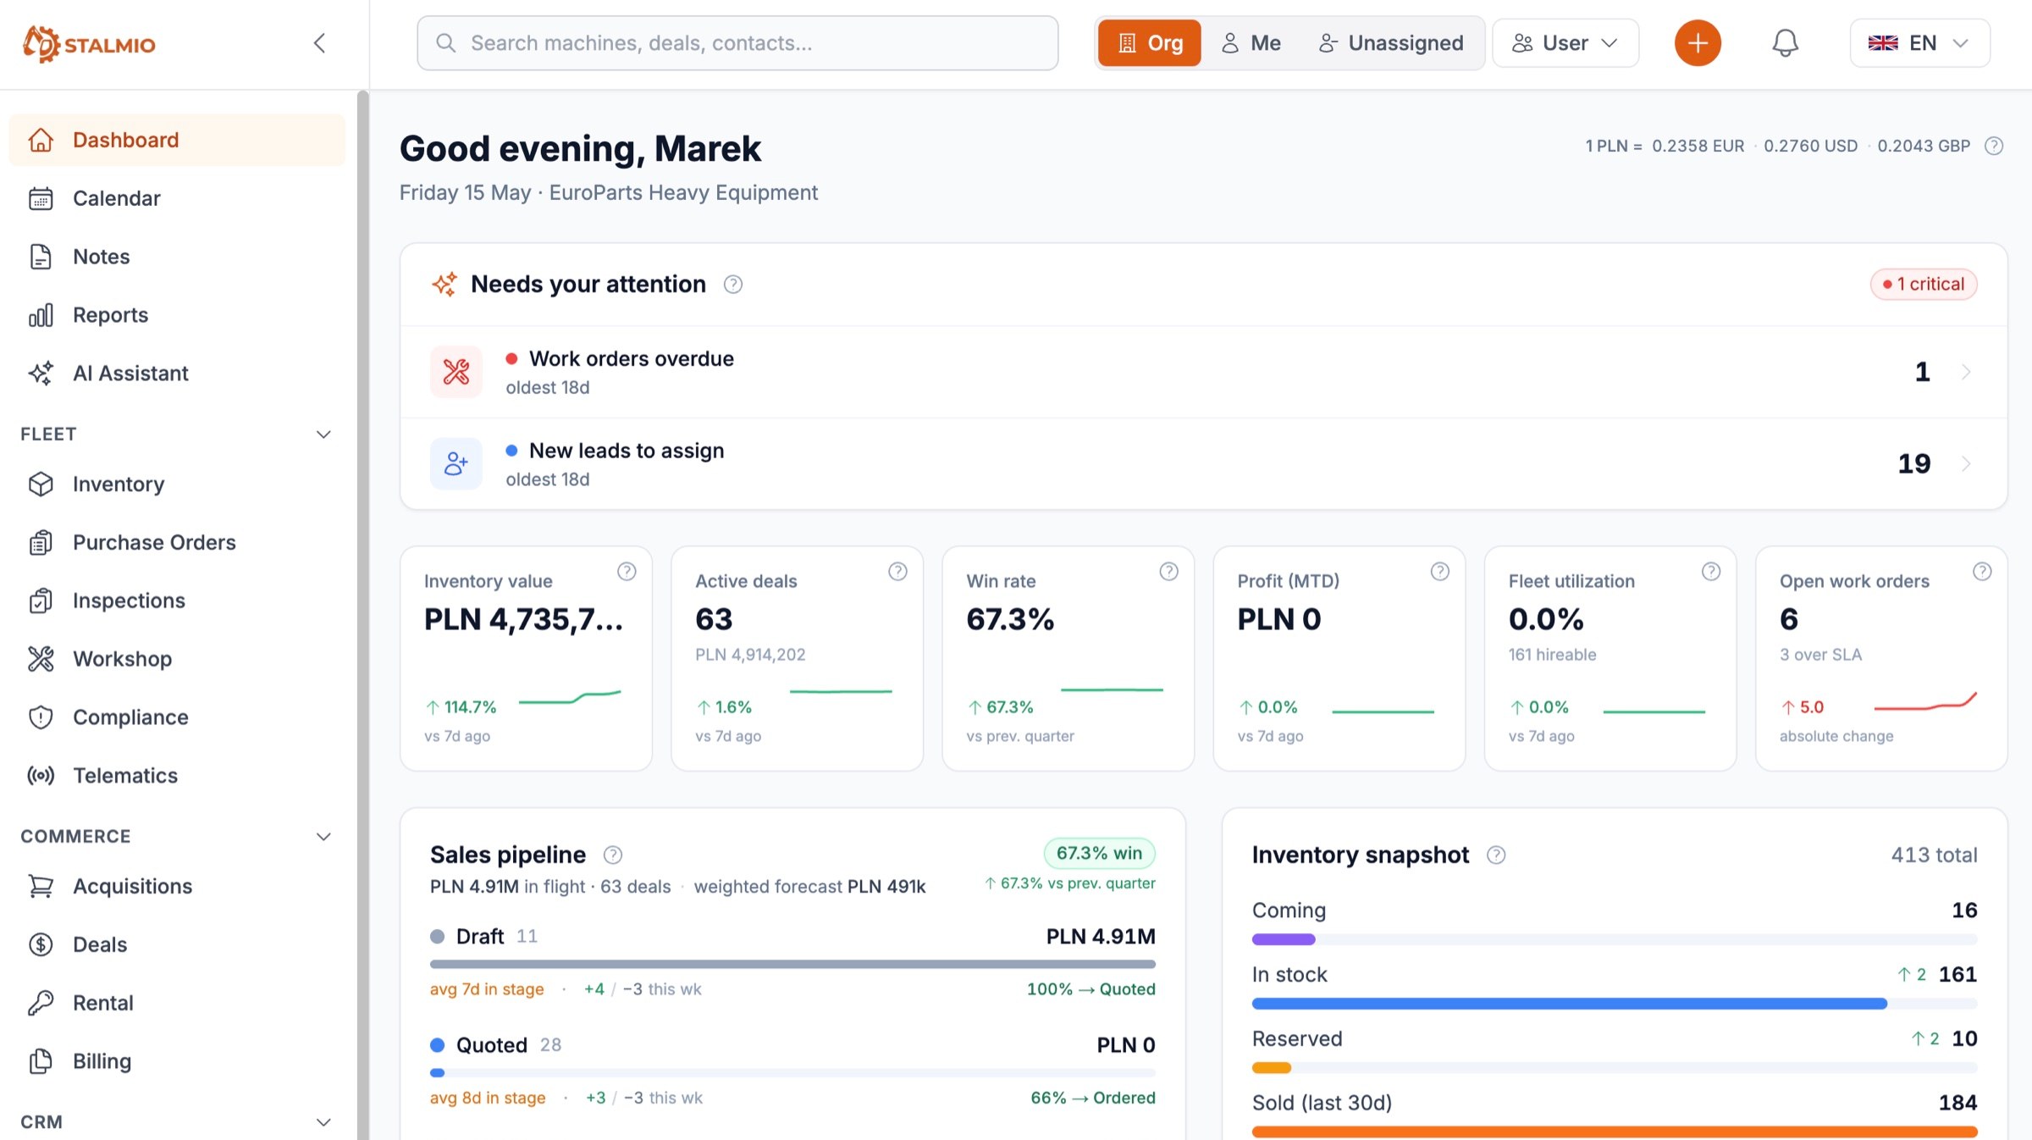The width and height of the screenshot is (2032, 1140).
Task: Open Dashboard in sidebar
Action: 177,140
